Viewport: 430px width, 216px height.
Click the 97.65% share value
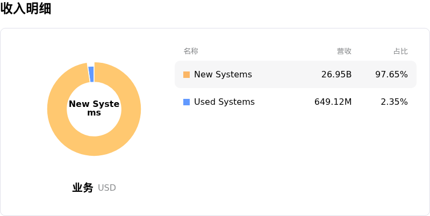point(391,75)
